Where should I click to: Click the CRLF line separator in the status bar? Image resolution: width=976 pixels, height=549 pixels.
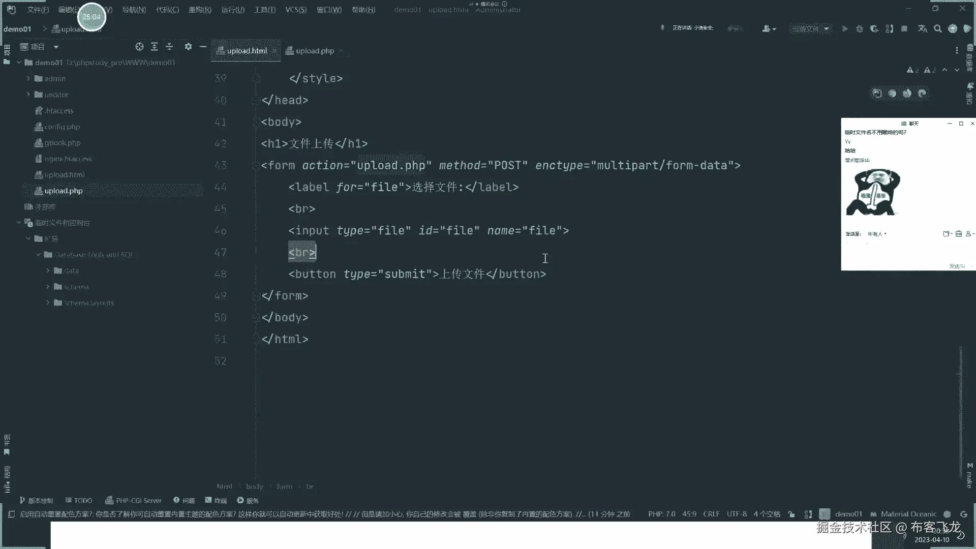click(x=711, y=514)
